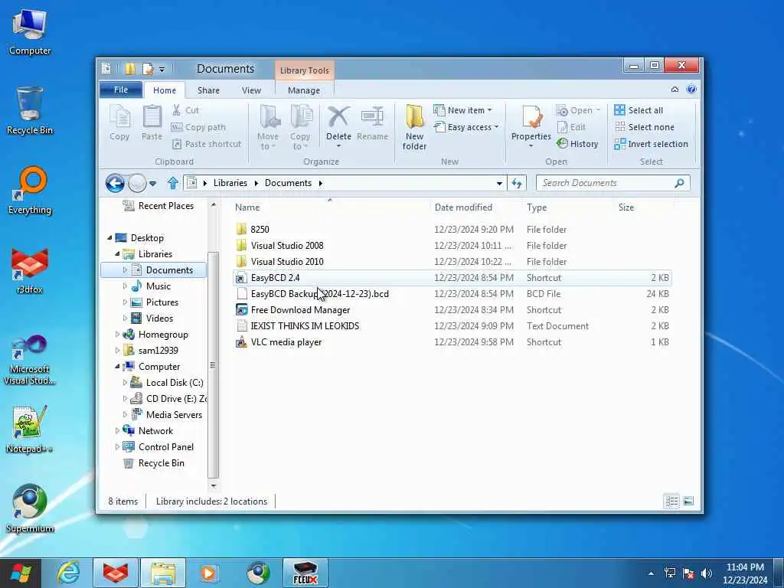Open the address bar history dropdown arrow
The image size is (784, 588).
(x=499, y=183)
